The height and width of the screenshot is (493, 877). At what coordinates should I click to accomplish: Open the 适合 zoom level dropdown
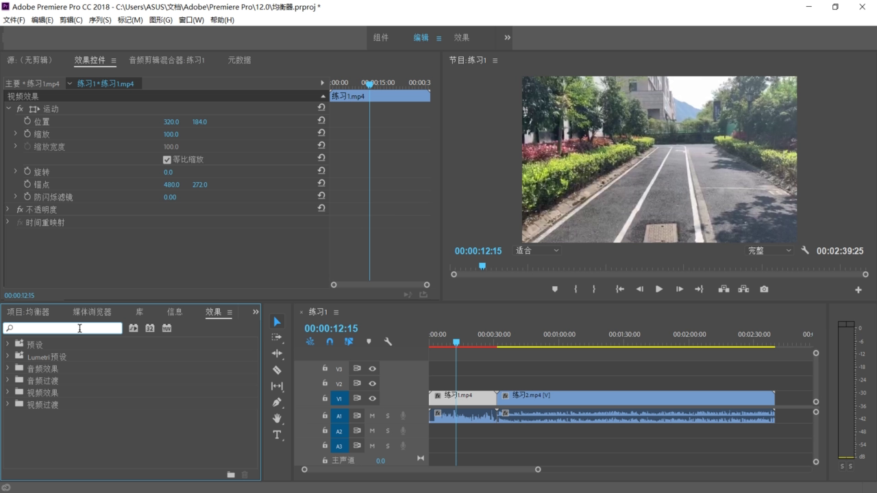537,251
